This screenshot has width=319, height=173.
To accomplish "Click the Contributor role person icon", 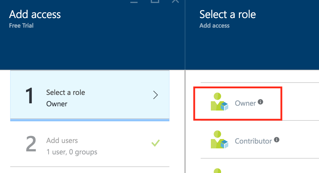I will tap(219, 140).
